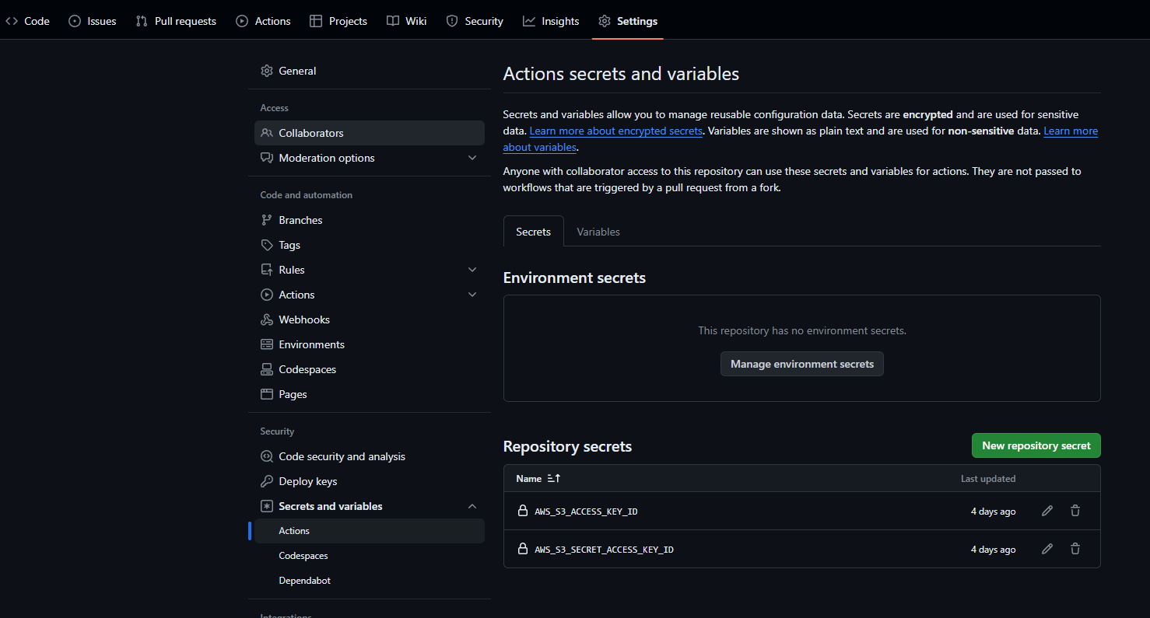This screenshot has height=618, width=1150.
Task: Collapse the Secrets and variables chevron
Action: 472,506
